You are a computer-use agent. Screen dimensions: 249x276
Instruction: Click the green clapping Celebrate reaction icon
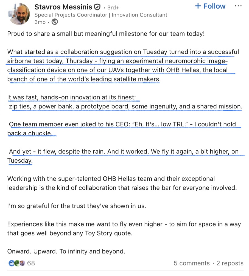(x=17, y=263)
